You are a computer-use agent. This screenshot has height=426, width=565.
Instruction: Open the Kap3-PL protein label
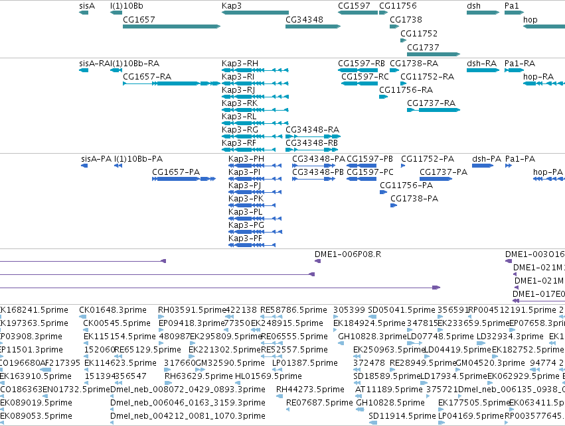(245, 212)
